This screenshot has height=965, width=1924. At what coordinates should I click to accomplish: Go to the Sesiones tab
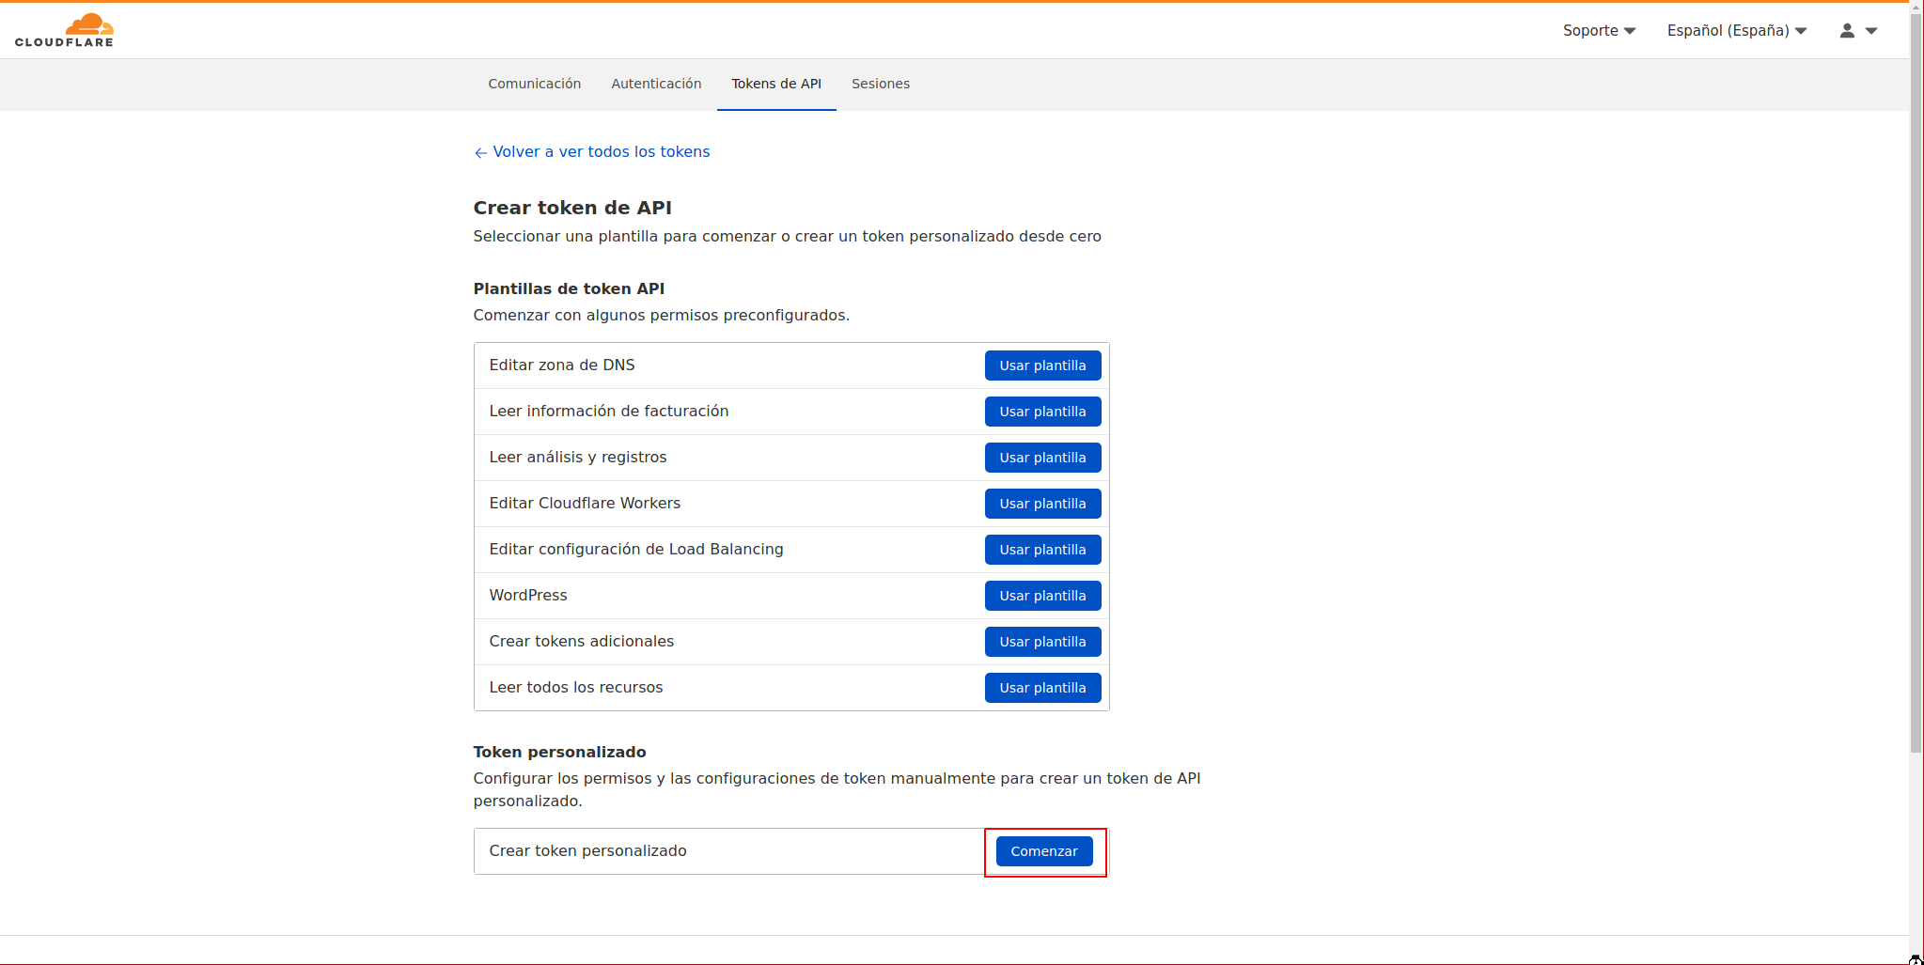tap(880, 85)
